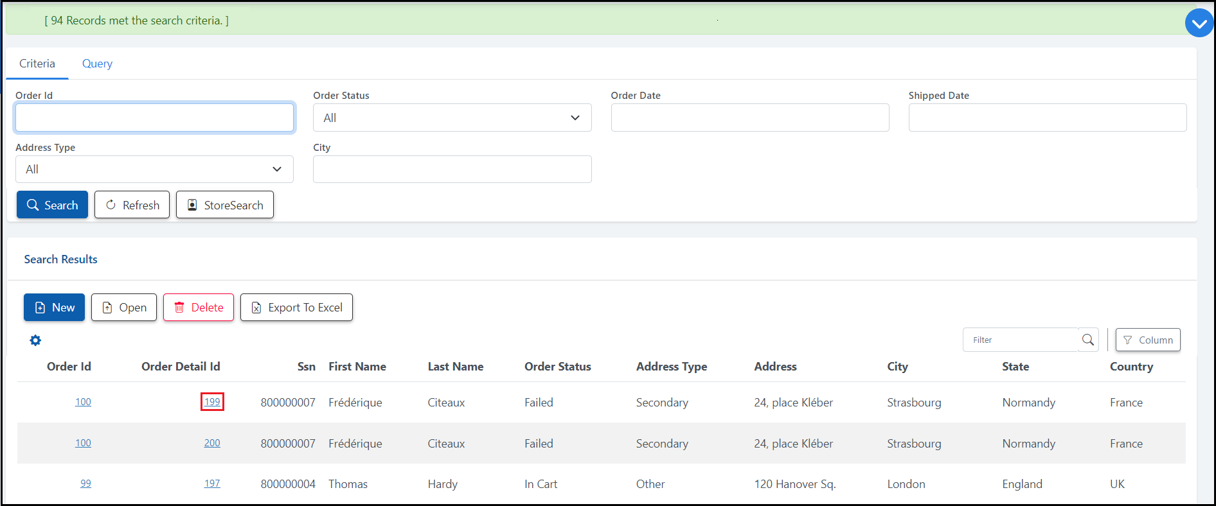Select the Criteria tab

click(37, 64)
